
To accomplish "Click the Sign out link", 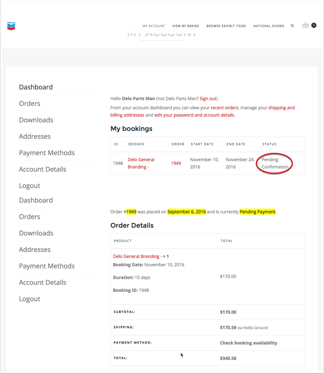I will tap(208, 98).
